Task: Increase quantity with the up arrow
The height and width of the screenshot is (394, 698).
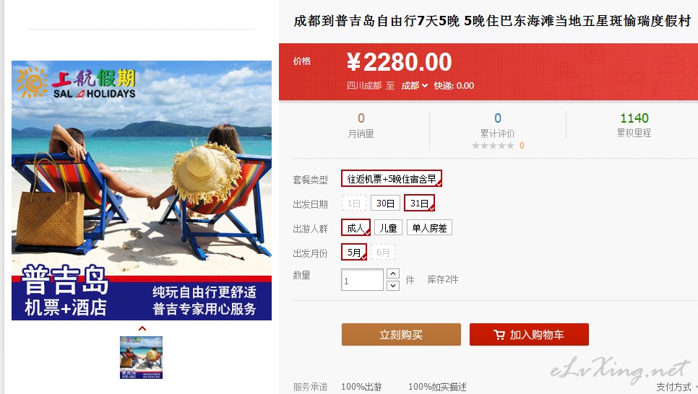Action: (392, 273)
